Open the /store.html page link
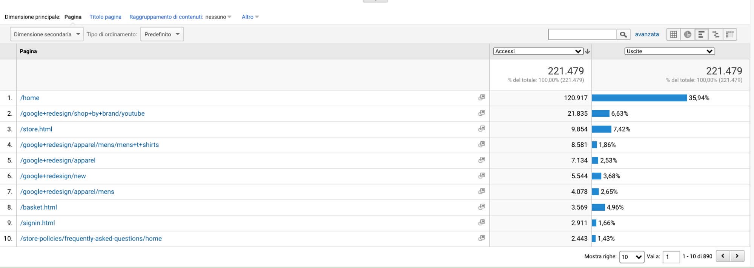Image resolution: width=754 pixels, height=268 pixels. (x=36, y=129)
